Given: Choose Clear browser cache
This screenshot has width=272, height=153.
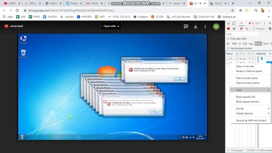Looking at the screenshot, I should (x=250, y=78).
